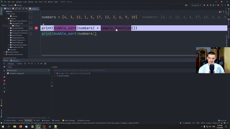The image size is (230, 129).
Task: Click the Step Over debug icon
Action: (x=29, y=64)
